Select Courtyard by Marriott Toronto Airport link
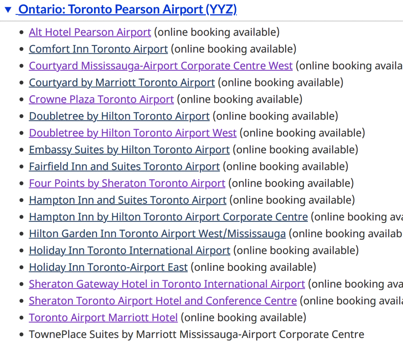Screen dimensions: 403x341 [122, 83]
